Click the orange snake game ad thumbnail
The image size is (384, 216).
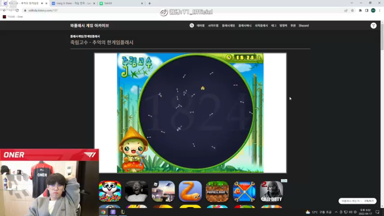[190, 191]
